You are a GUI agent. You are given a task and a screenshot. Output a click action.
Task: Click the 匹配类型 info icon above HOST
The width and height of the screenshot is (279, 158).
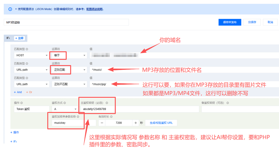click(x=27, y=49)
